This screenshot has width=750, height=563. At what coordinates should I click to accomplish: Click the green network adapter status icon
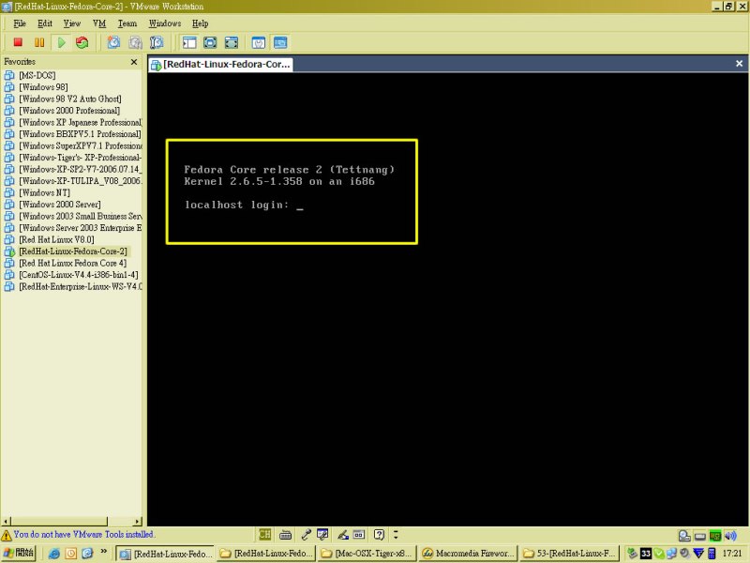click(x=715, y=536)
